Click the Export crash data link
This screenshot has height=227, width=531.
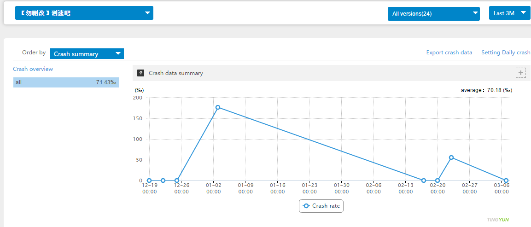tap(449, 52)
